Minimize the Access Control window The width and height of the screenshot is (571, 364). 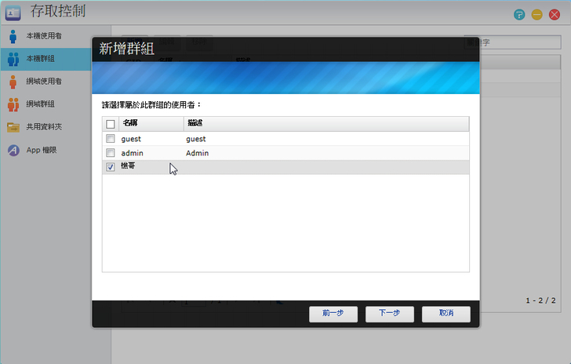[536, 15]
